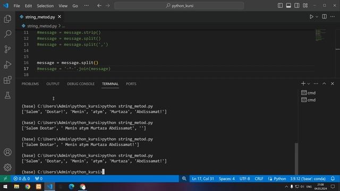
Task: Switch to the DEBUG CONSOLE tab
Action: click(x=81, y=84)
